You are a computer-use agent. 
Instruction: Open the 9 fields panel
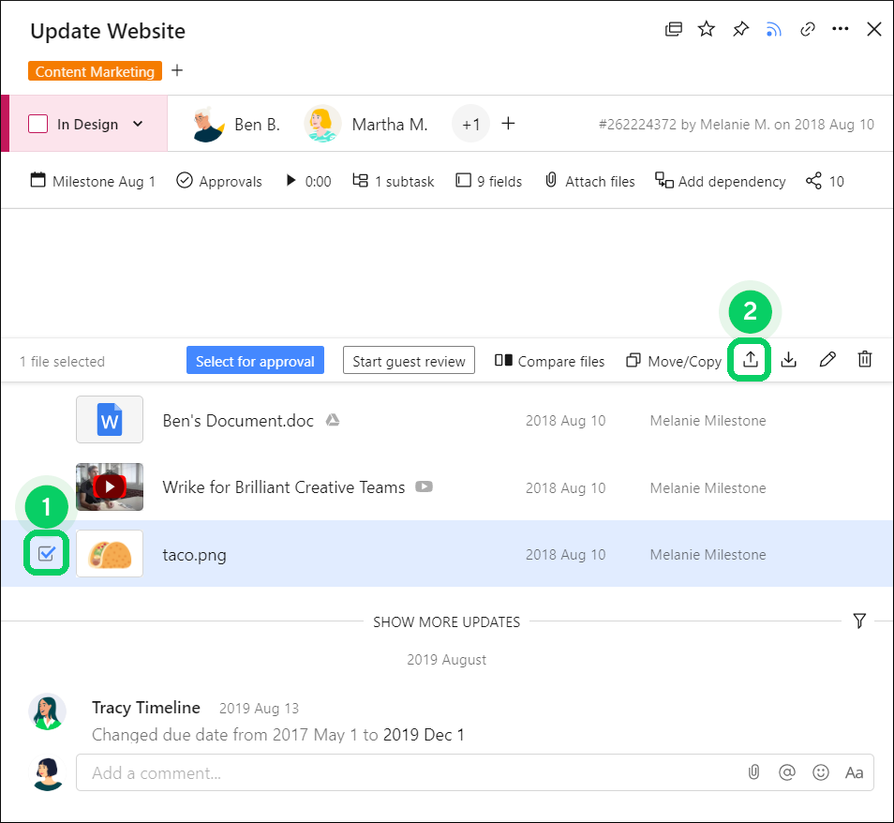(488, 181)
